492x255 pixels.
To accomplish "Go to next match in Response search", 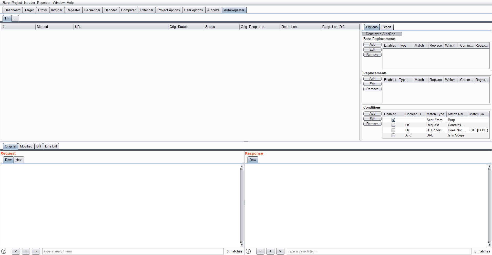I will pos(280,251).
